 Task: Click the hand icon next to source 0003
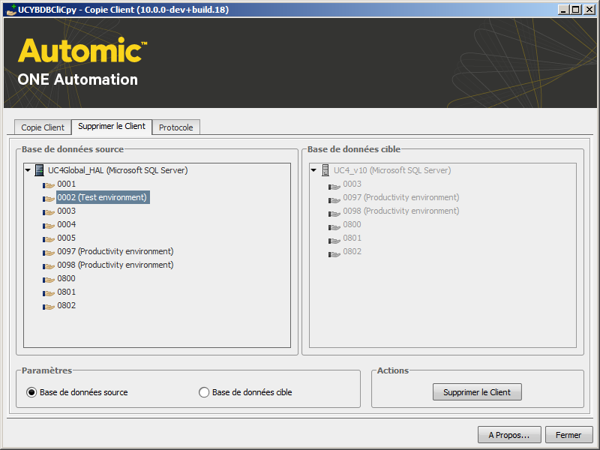[x=48, y=212]
